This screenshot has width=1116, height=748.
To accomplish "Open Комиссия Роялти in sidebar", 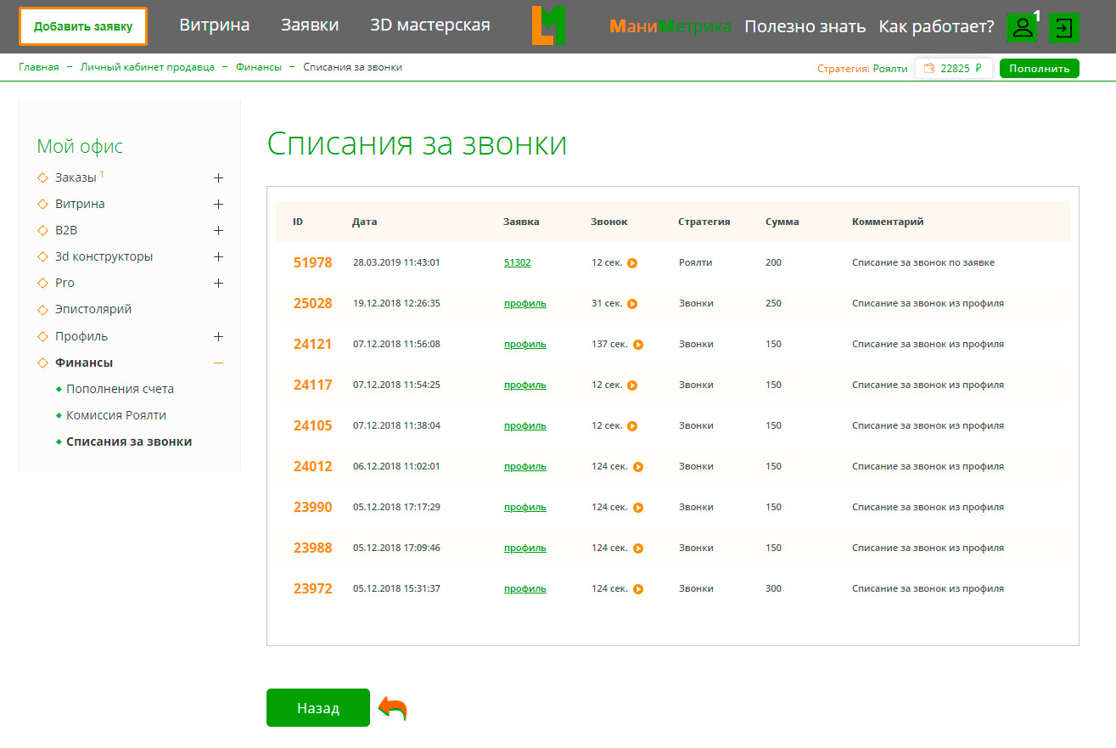I will click(x=116, y=416).
